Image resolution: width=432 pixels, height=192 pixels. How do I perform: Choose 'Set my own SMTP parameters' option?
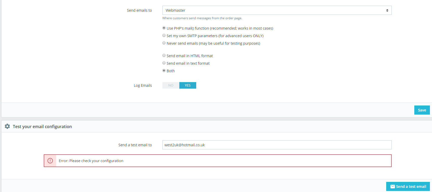[164, 36]
